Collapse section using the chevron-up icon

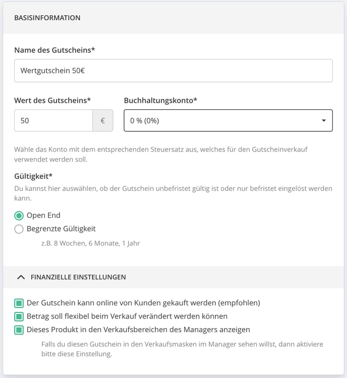point(21,277)
